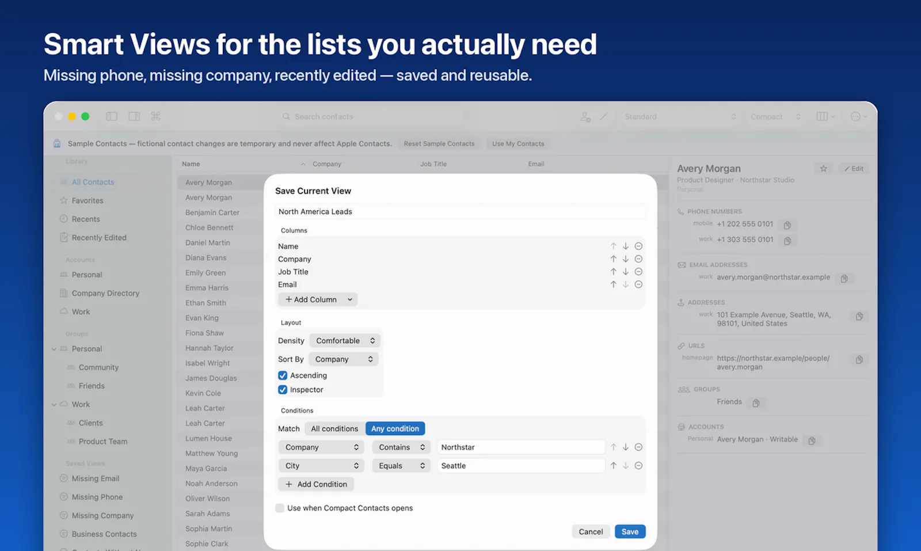Copy the work phone +1 303 555 0101

pos(787,241)
